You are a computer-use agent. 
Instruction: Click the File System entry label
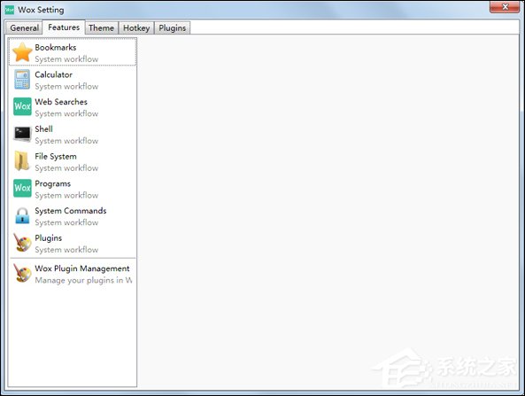pyautogui.click(x=56, y=156)
